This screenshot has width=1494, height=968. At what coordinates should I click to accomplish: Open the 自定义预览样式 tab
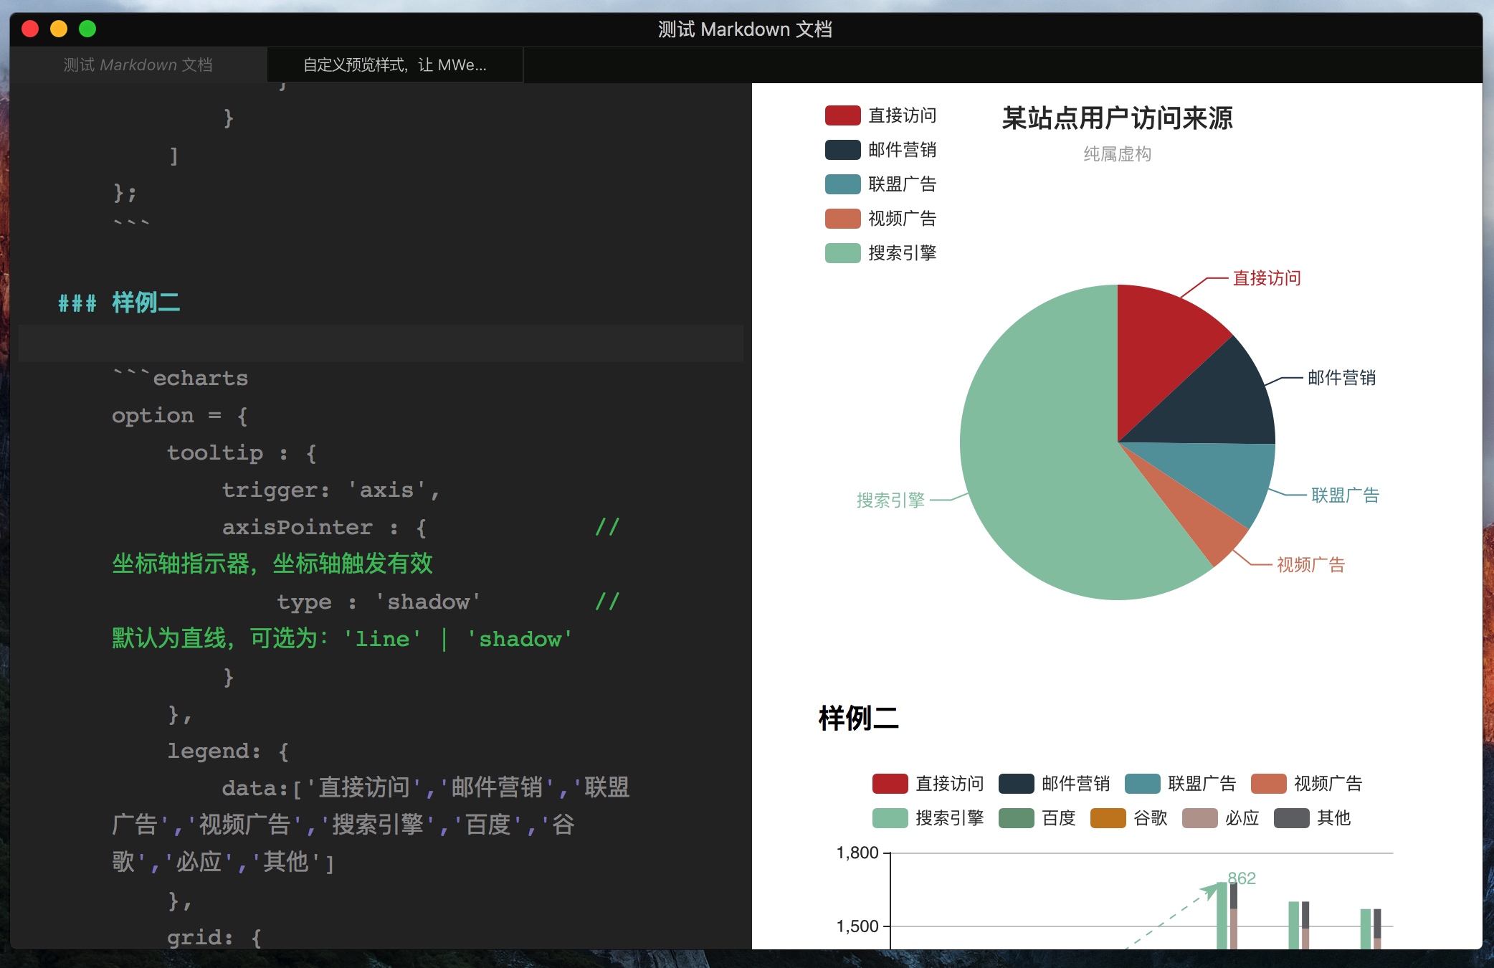tap(394, 65)
